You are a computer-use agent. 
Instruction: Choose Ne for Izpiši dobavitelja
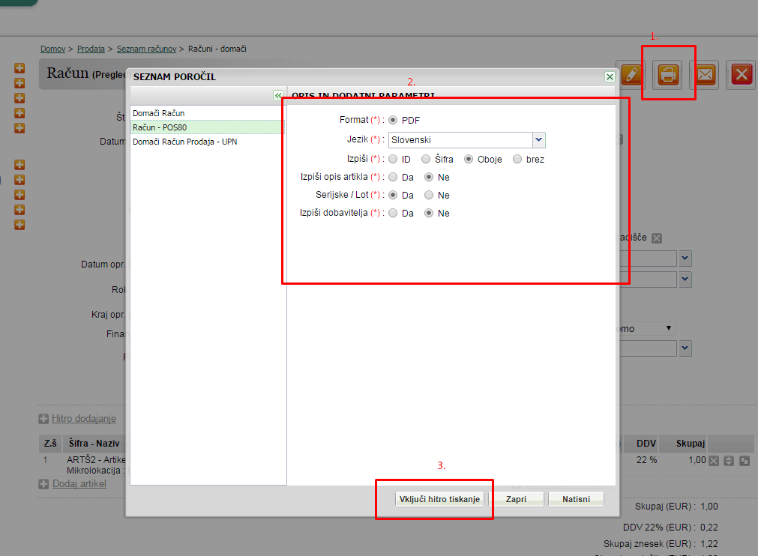429,213
